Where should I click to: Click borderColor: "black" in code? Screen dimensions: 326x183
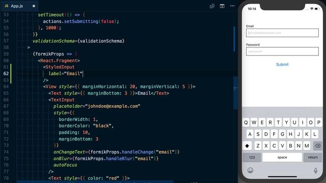[x=86, y=126]
